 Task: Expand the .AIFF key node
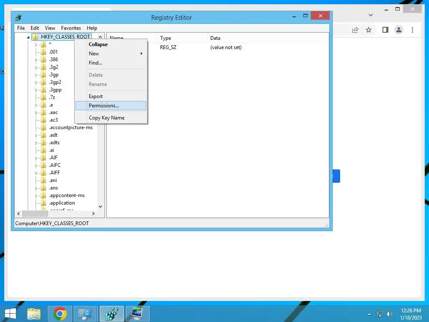[36, 173]
